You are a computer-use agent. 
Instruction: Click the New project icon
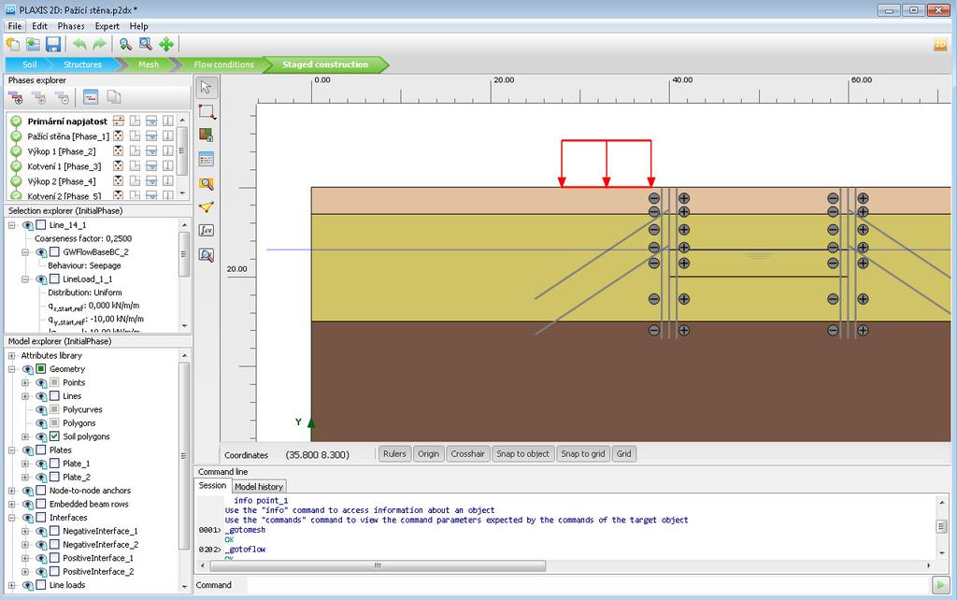coord(13,44)
